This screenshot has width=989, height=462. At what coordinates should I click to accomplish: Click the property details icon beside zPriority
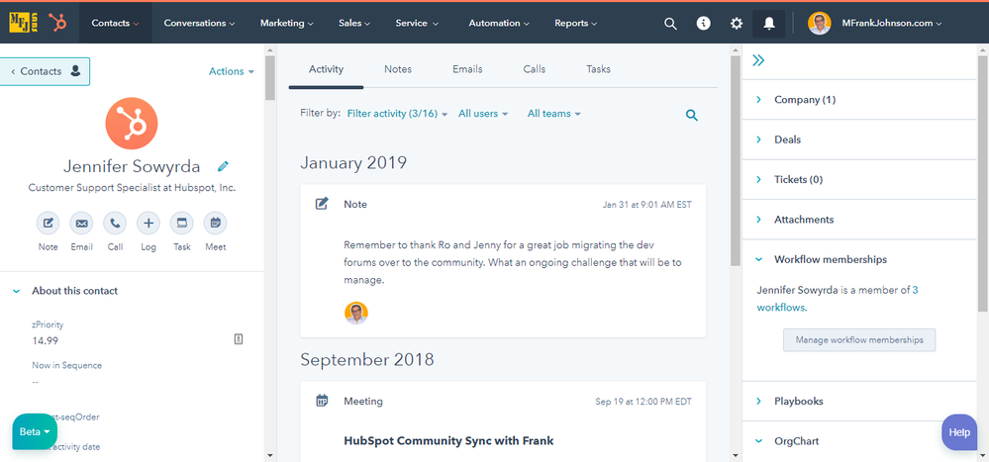pos(239,339)
